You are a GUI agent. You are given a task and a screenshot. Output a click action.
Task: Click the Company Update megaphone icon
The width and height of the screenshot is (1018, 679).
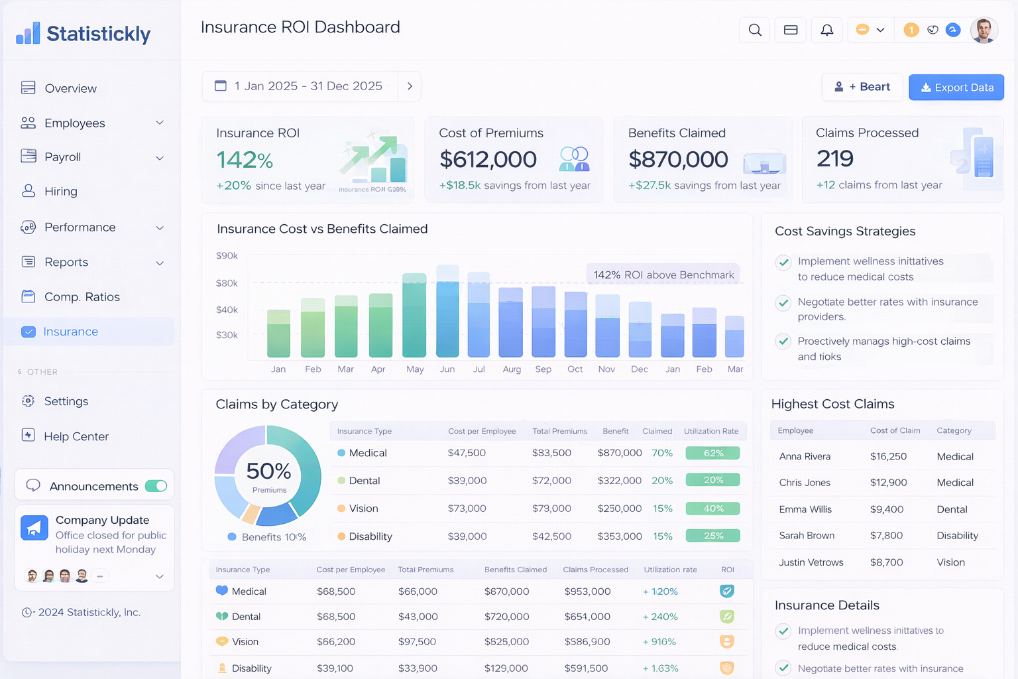pyautogui.click(x=34, y=528)
